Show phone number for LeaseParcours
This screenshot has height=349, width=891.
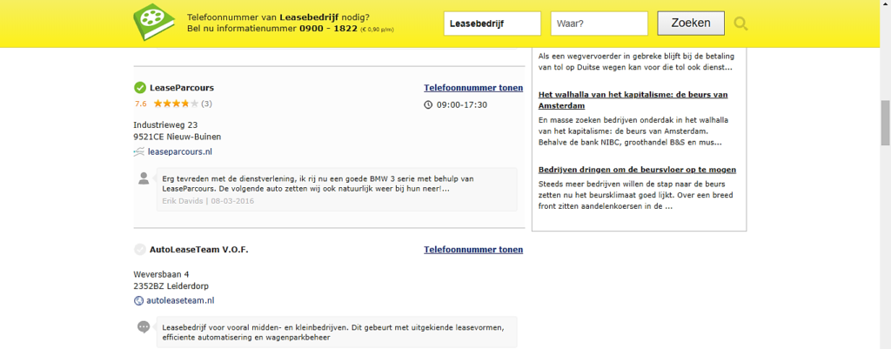click(x=473, y=88)
